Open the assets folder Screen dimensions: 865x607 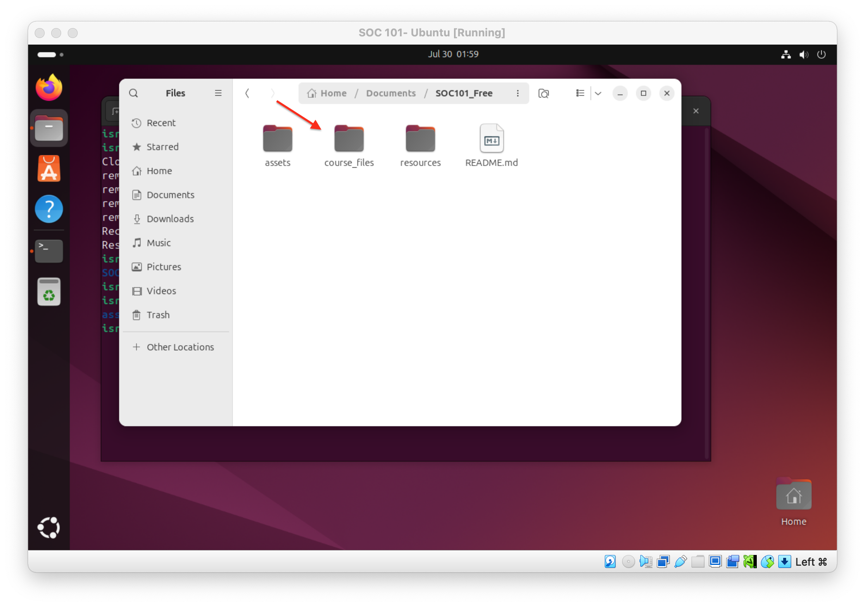(x=278, y=145)
